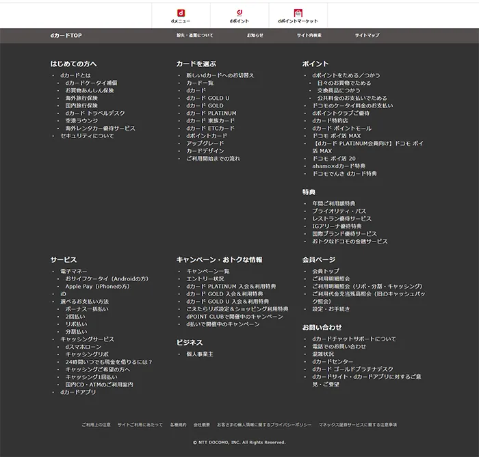The width and height of the screenshot is (479, 457).
Task: Open the IGアリーナ優待特典 link
Action: [337, 226]
